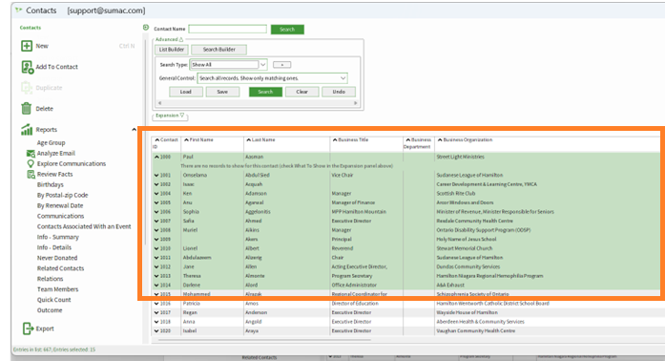This screenshot has height=361, width=665.
Task: Click the Clear button
Action: tap(301, 92)
